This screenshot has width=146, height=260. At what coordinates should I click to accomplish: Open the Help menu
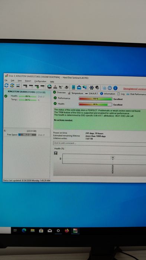coord(52,81)
